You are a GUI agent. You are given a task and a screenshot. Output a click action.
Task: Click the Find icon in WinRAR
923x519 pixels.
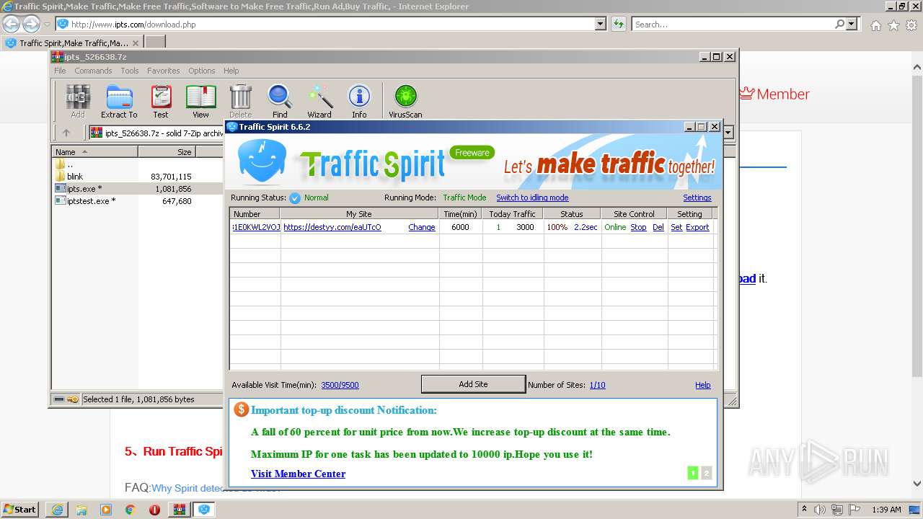[280, 101]
